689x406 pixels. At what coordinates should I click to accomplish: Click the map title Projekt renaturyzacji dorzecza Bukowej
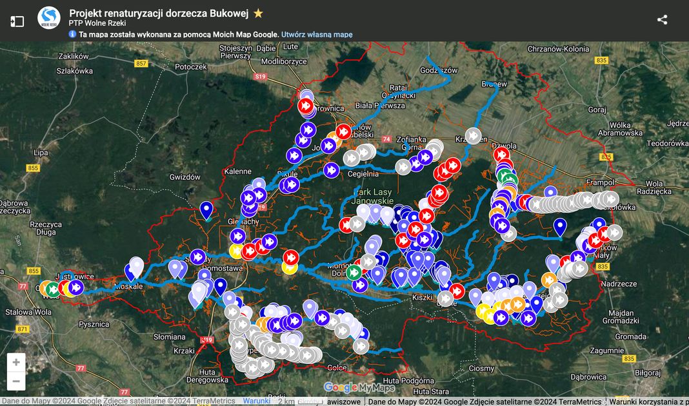[x=159, y=13]
